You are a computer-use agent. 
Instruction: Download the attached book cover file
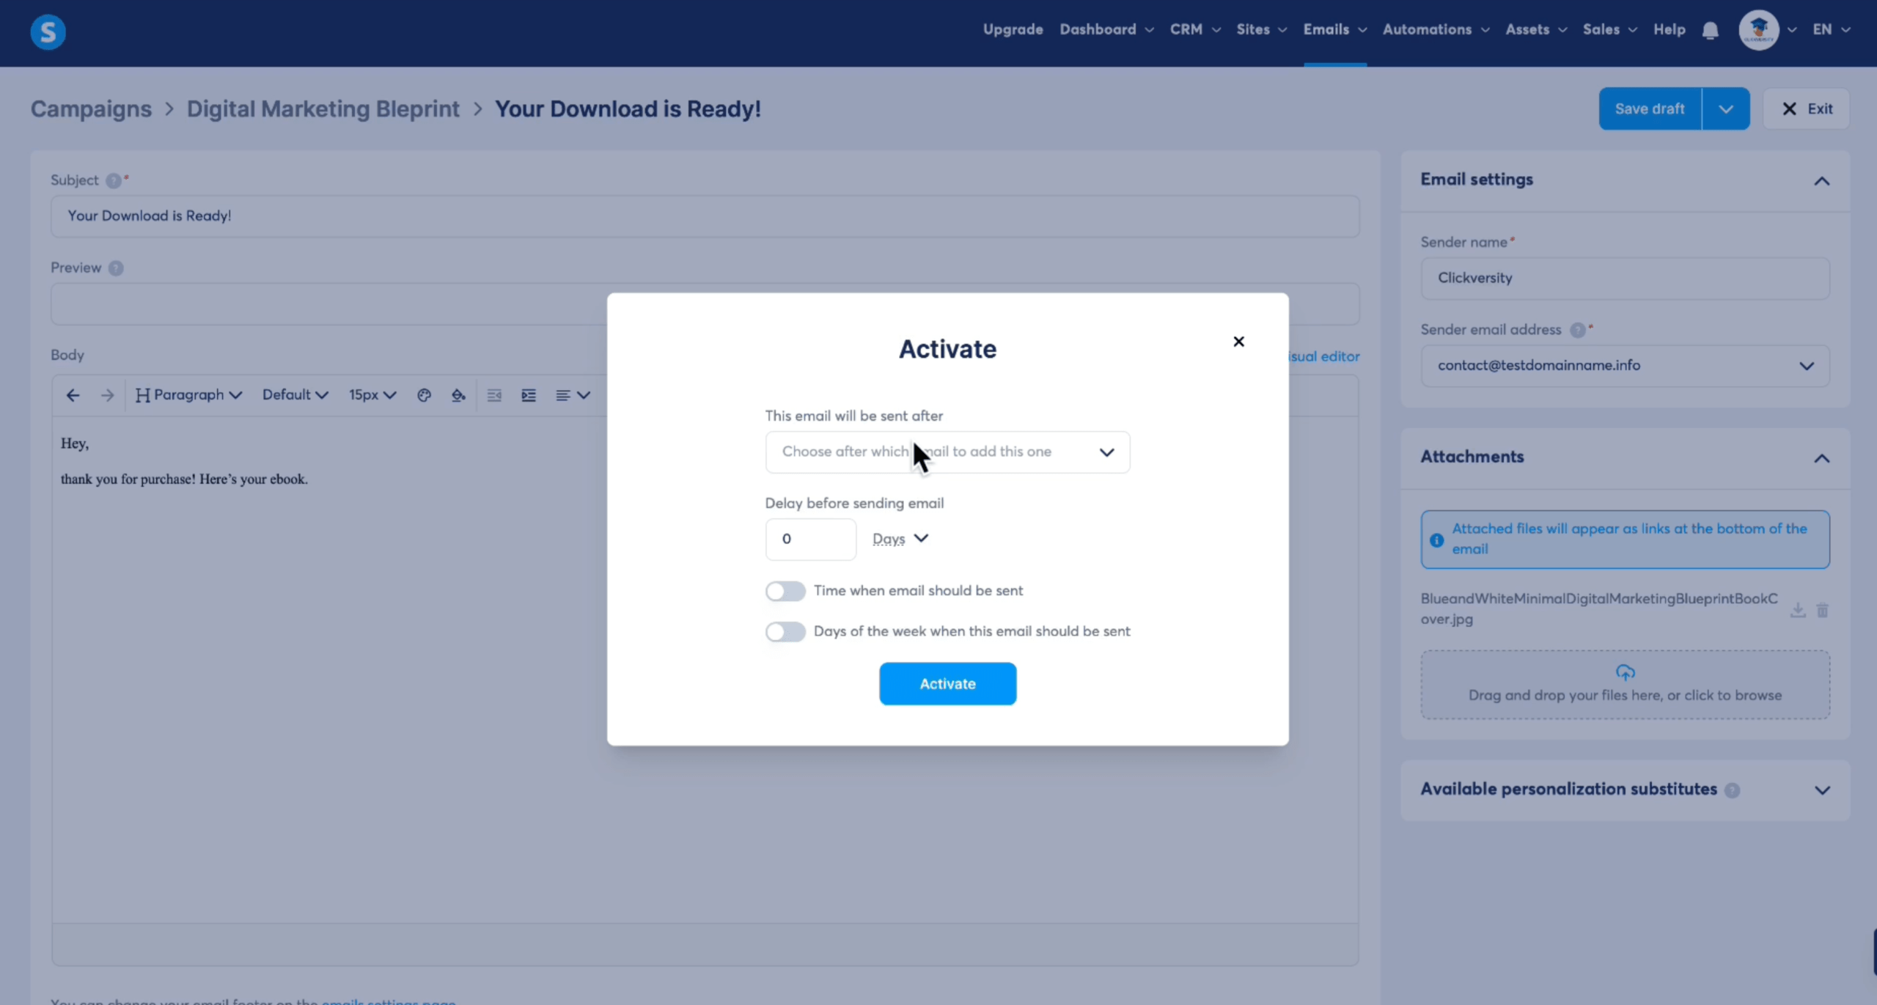pyautogui.click(x=1797, y=610)
